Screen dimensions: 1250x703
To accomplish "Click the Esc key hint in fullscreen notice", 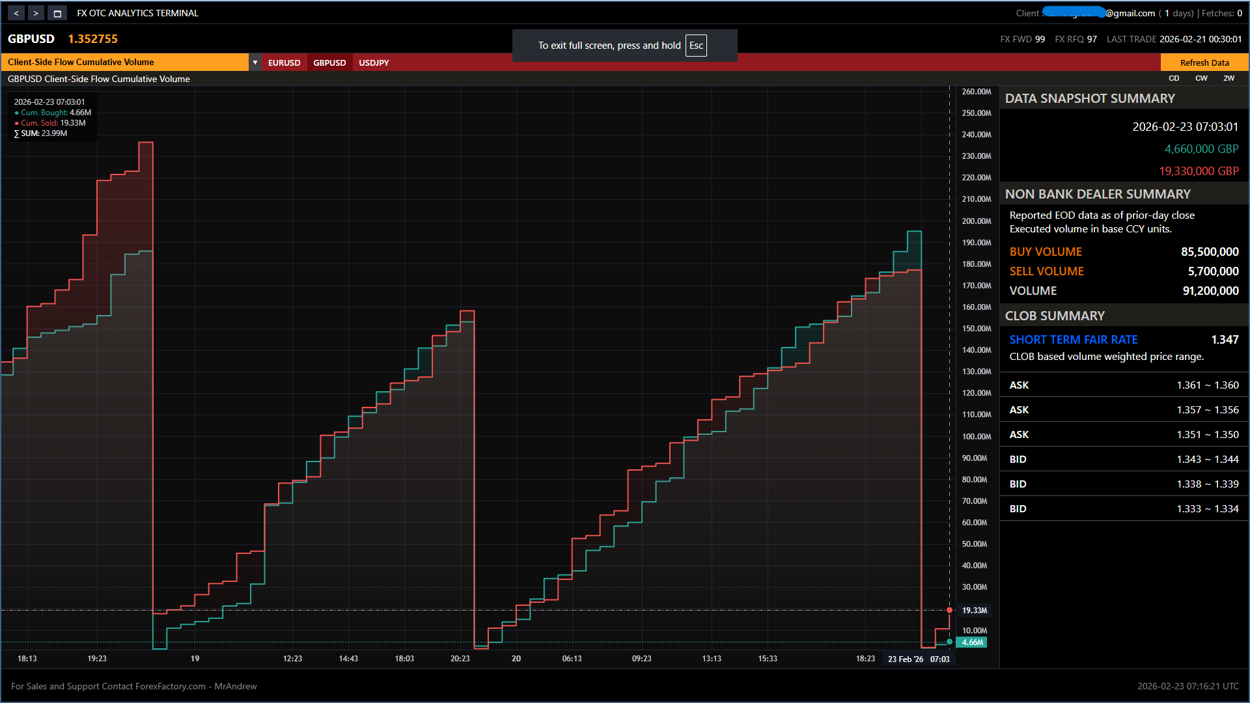I will click(x=696, y=46).
